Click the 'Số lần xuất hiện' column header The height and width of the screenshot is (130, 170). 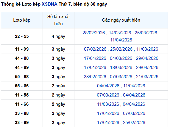(58, 20)
